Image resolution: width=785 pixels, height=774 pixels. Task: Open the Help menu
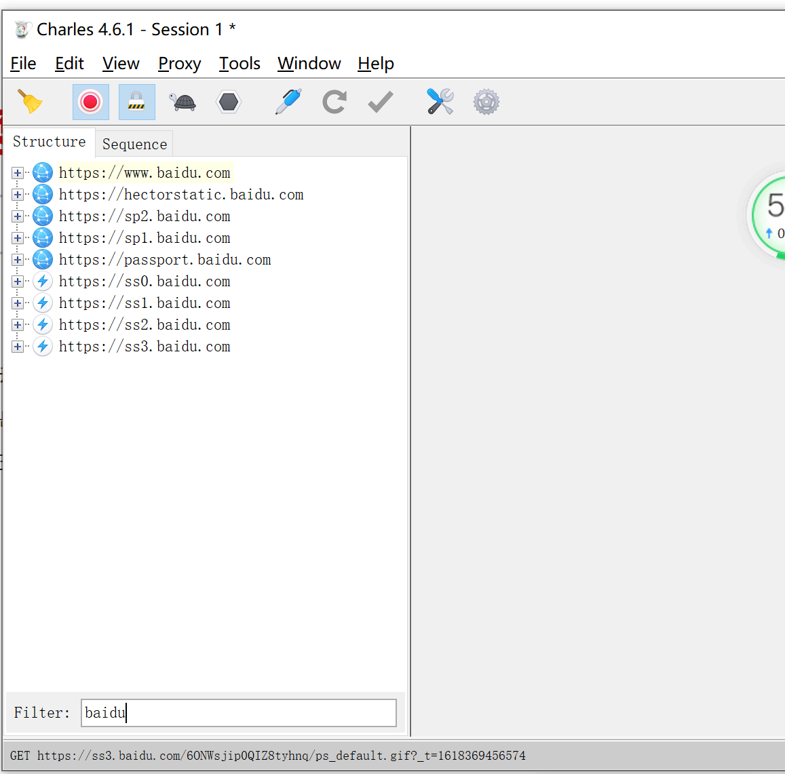tap(375, 64)
